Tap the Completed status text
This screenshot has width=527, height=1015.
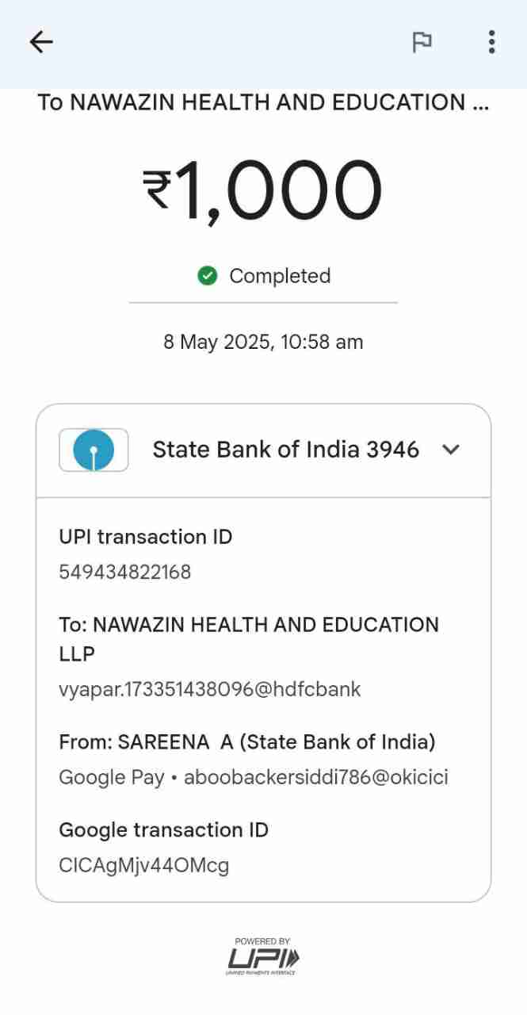click(280, 276)
